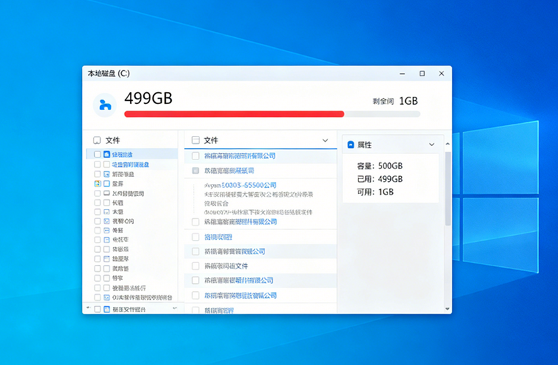Tick the 文件 header checkbox in the middle list
Image resolution: width=558 pixels, height=365 pixels.
(195, 140)
